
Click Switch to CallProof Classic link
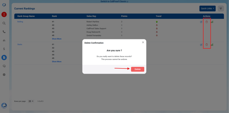point(114,1)
